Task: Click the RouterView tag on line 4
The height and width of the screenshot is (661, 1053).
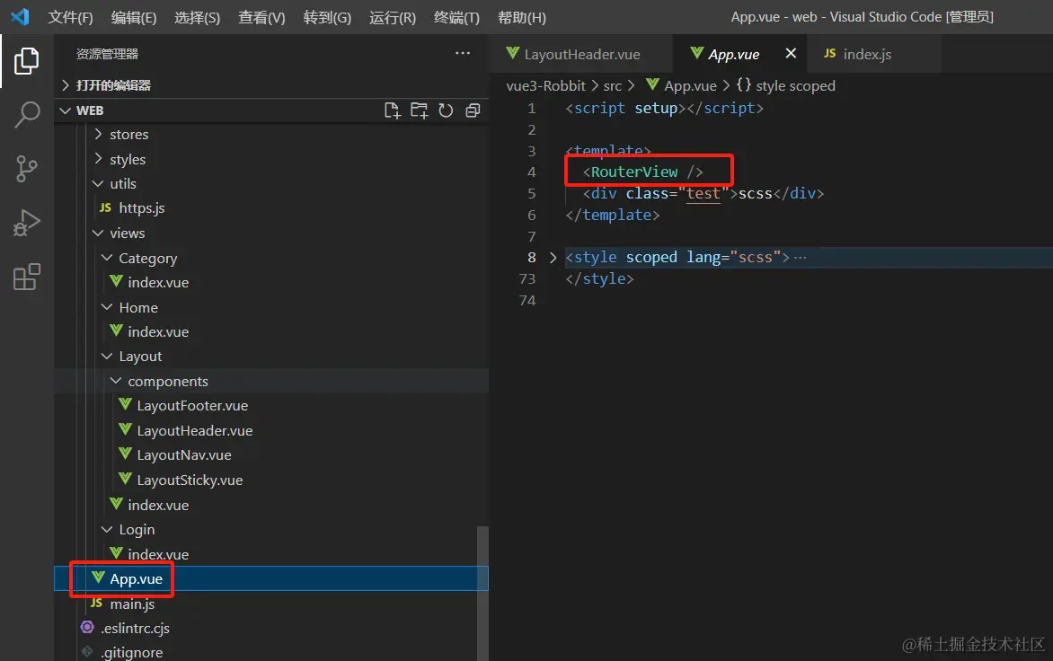Action: point(642,172)
